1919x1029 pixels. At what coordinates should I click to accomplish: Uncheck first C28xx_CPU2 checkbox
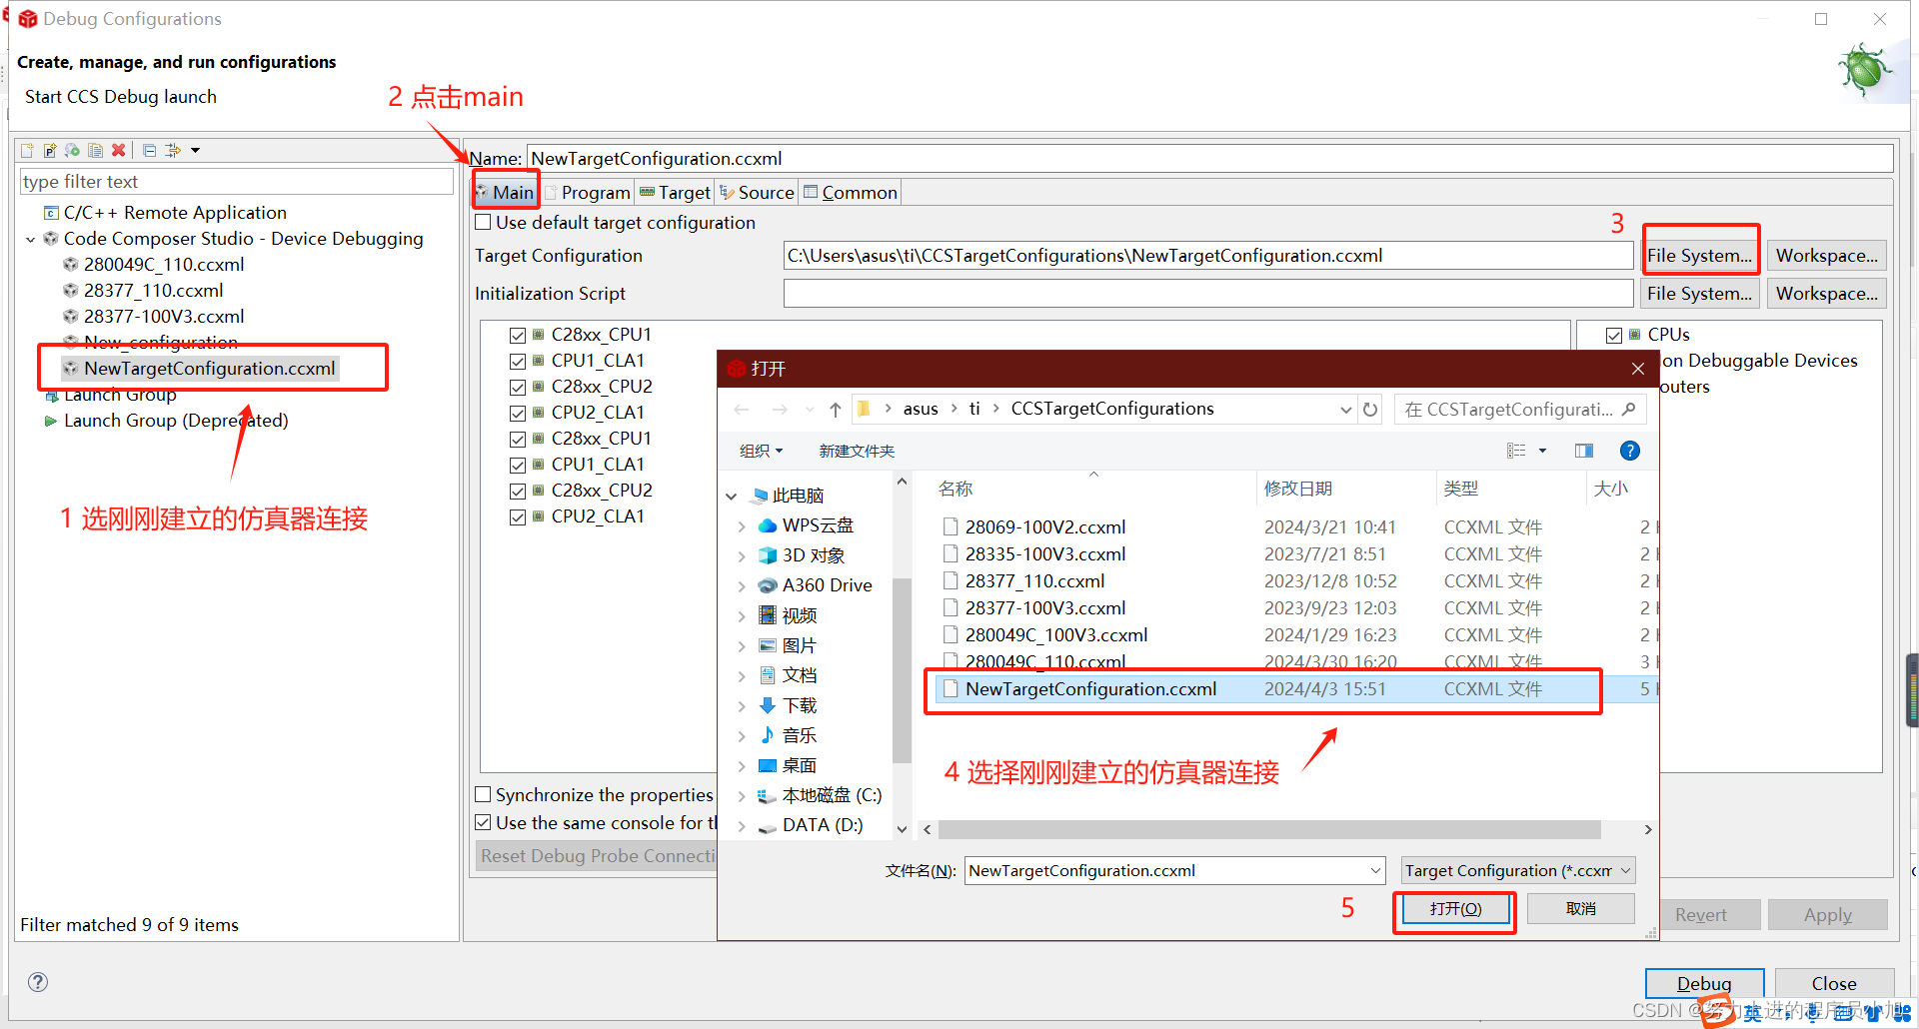[x=518, y=387]
